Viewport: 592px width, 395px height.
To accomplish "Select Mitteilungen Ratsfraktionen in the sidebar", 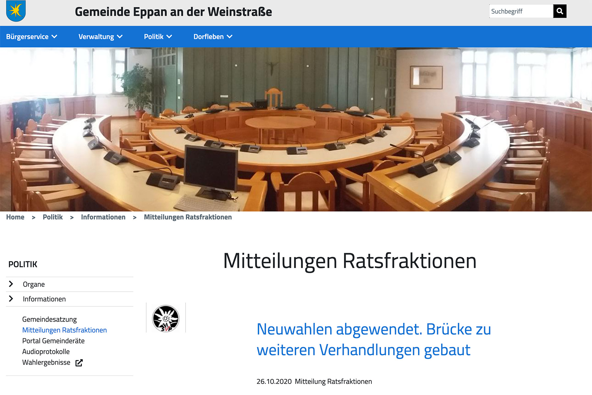I will 64,330.
